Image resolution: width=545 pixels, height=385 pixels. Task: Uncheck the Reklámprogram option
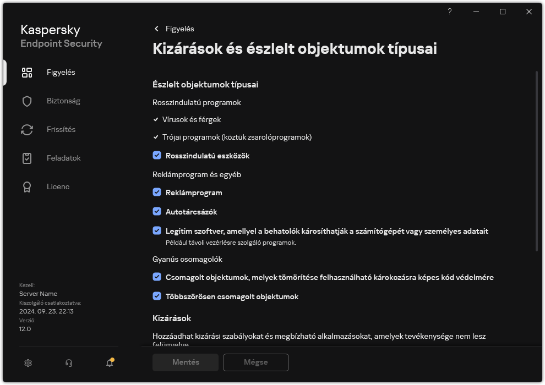click(x=157, y=193)
